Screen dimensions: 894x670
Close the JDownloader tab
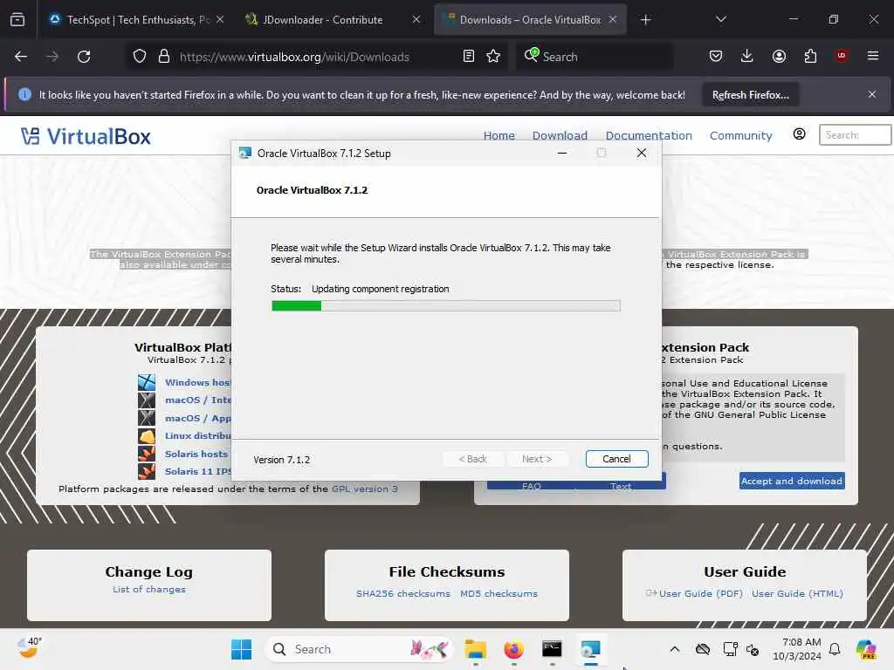416,20
